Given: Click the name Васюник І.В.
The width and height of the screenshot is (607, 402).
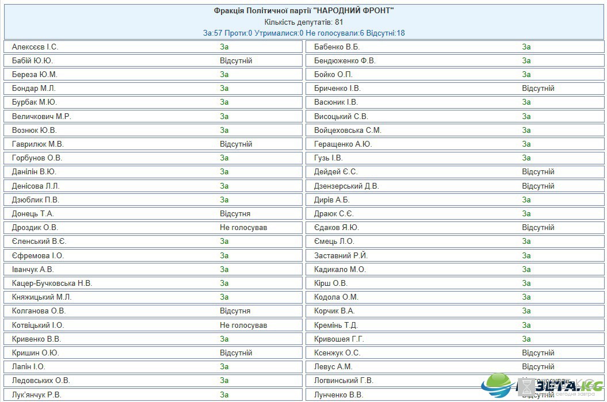Looking at the screenshot, I should click(x=335, y=102).
